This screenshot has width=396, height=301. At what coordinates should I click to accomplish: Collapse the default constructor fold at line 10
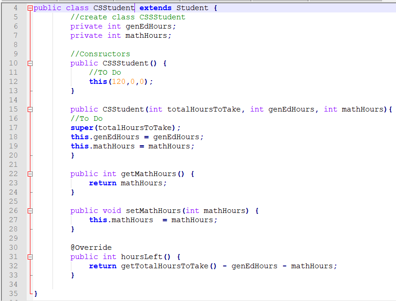click(29, 63)
